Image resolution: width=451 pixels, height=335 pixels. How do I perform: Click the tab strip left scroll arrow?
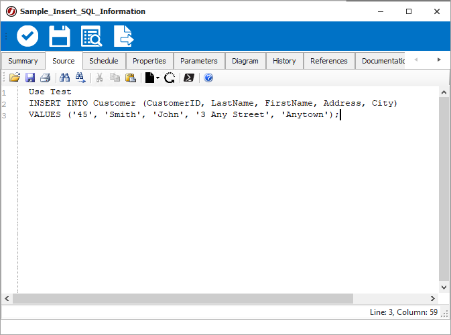click(x=416, y=60)
